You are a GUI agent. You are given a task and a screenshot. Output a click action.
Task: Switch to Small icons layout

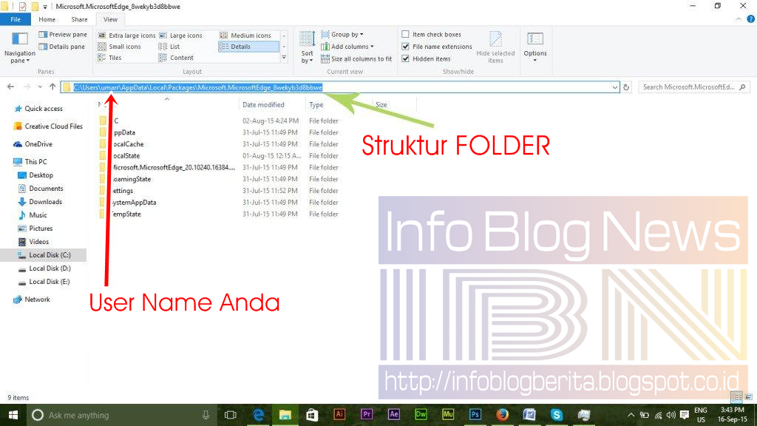click(119, 47)
